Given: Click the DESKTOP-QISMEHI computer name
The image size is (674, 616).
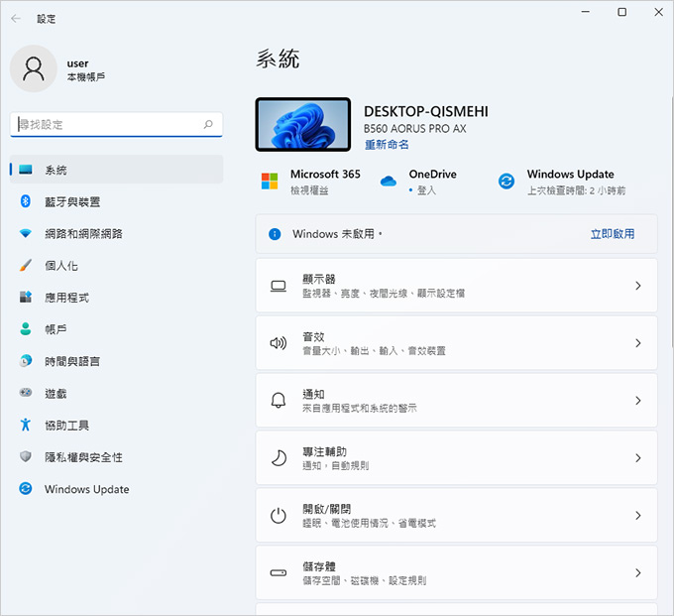Looking at the screenshot, I should 426,112.
